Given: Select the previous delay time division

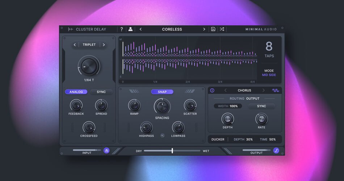Looking at the screenshot, I should point(75,45).
